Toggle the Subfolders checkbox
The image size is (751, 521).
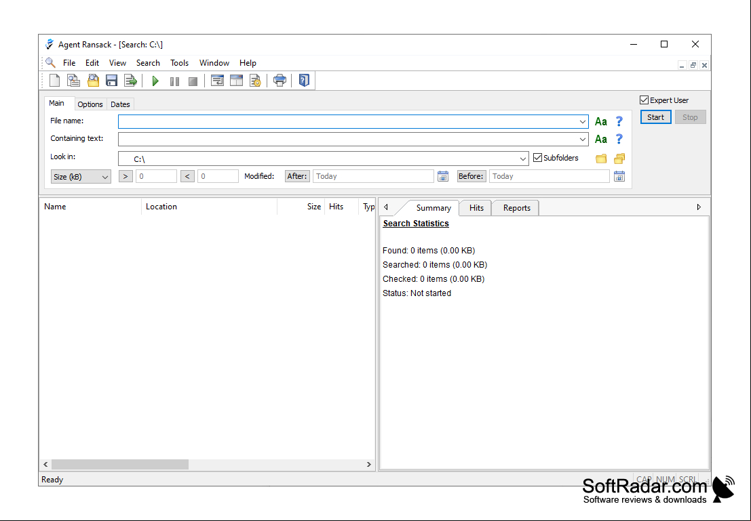(x=537, y=157)
